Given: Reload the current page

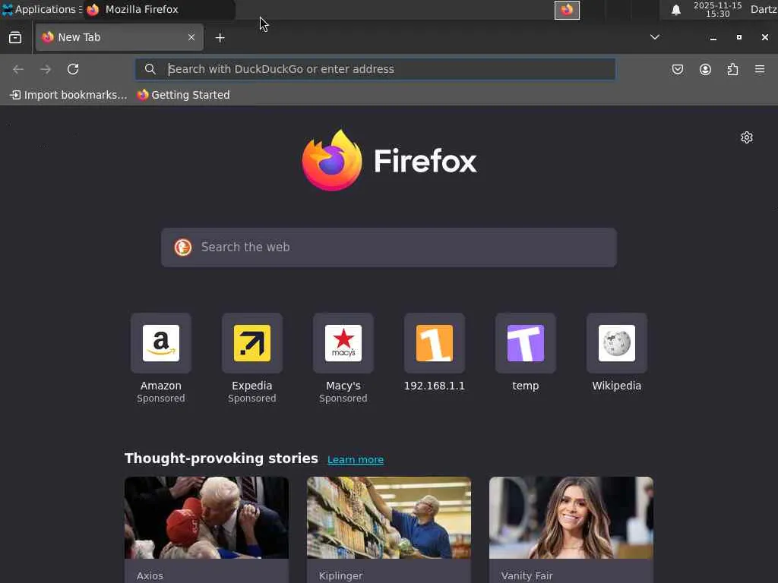Looking at the screenshot, I should [x=73, y=69].
